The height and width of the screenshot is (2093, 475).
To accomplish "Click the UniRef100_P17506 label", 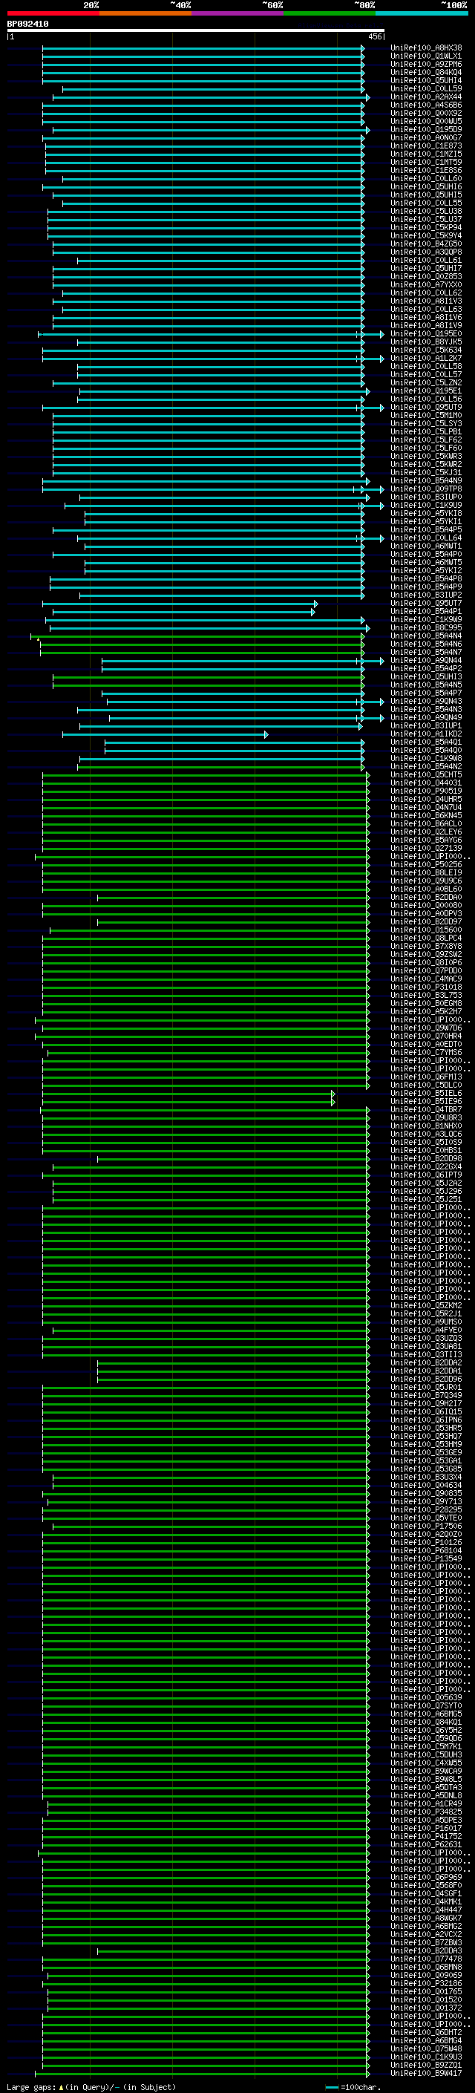I will click(x=426, y=1526).
